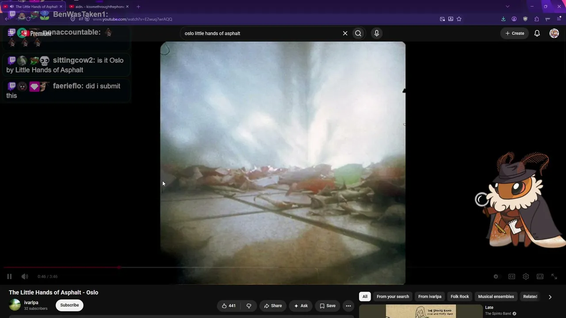Bookmark this page with star icon
566x318 pixels.
pyautogui.click(x=459, y=19)
